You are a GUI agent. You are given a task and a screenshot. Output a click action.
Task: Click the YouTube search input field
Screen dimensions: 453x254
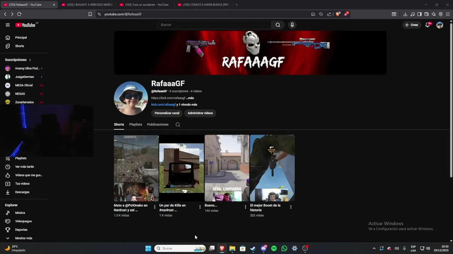tap(214, 25)
